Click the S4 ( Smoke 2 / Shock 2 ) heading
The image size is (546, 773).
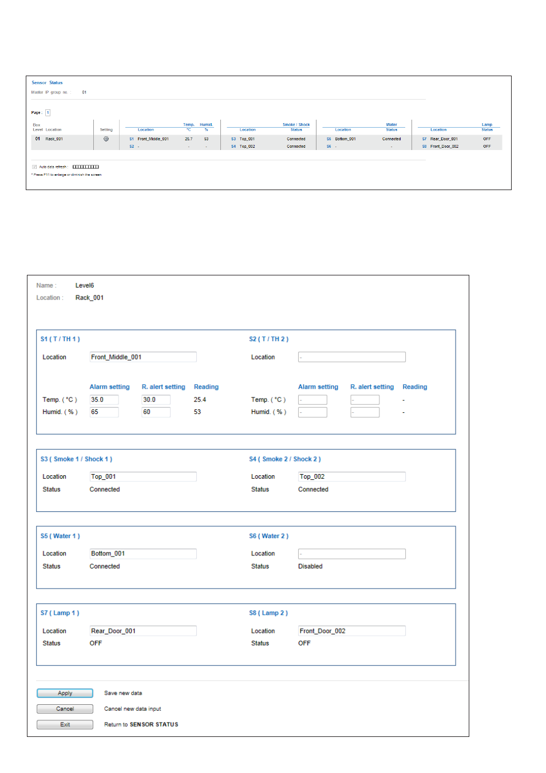284,459
